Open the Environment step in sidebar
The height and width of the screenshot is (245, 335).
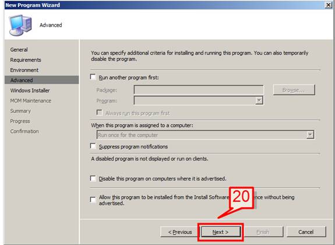click(x=24, y=70)
